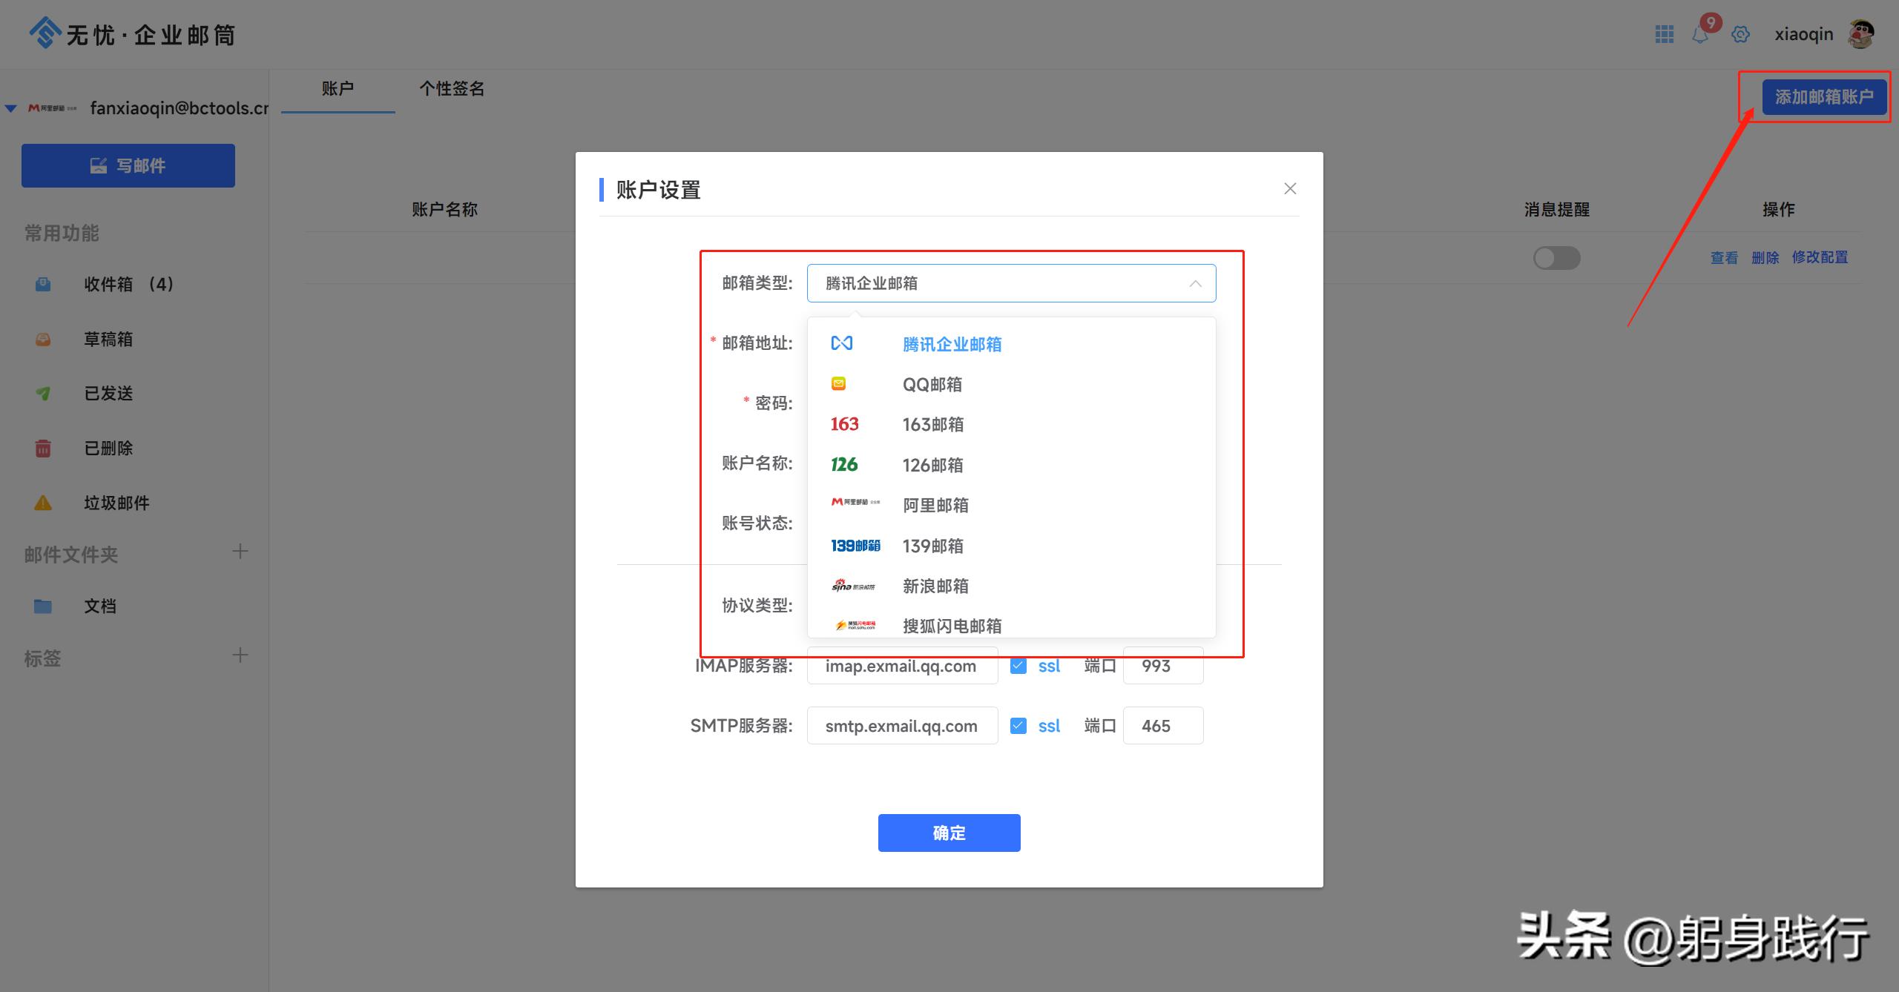Uncheck the IMAP ssl checkbox
The width and height of the screenshot is (1899, 992).
pos(1018,665)
